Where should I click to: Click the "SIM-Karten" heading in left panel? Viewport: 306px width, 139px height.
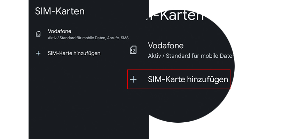pos(60,11)
